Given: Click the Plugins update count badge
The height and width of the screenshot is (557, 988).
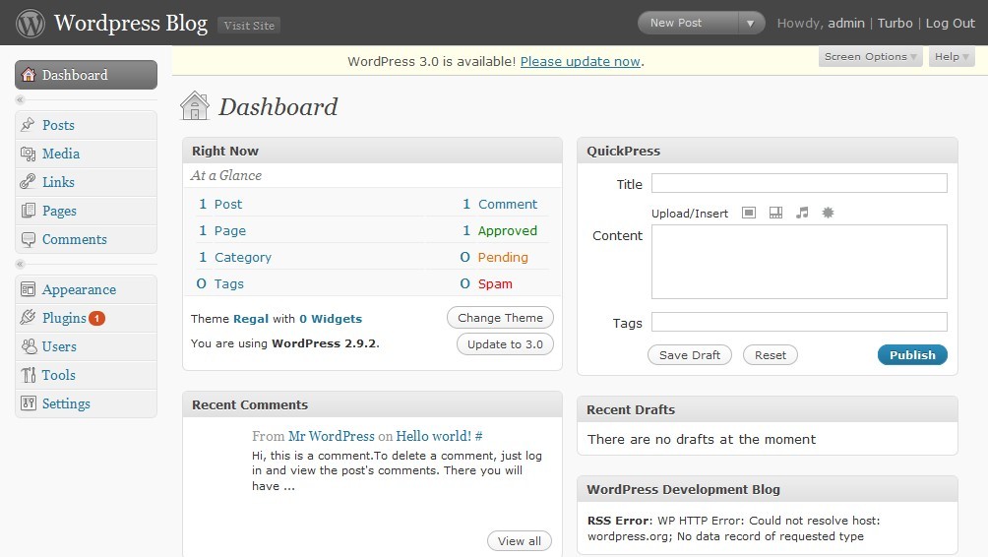Looking at the screenshot, I should point(96,318).
